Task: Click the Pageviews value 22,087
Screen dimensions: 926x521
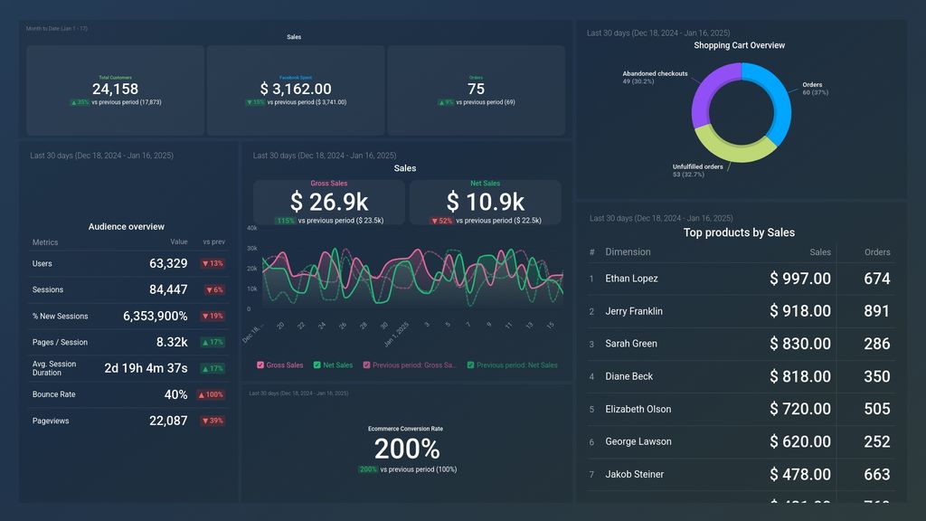Action: click(168, 421)
